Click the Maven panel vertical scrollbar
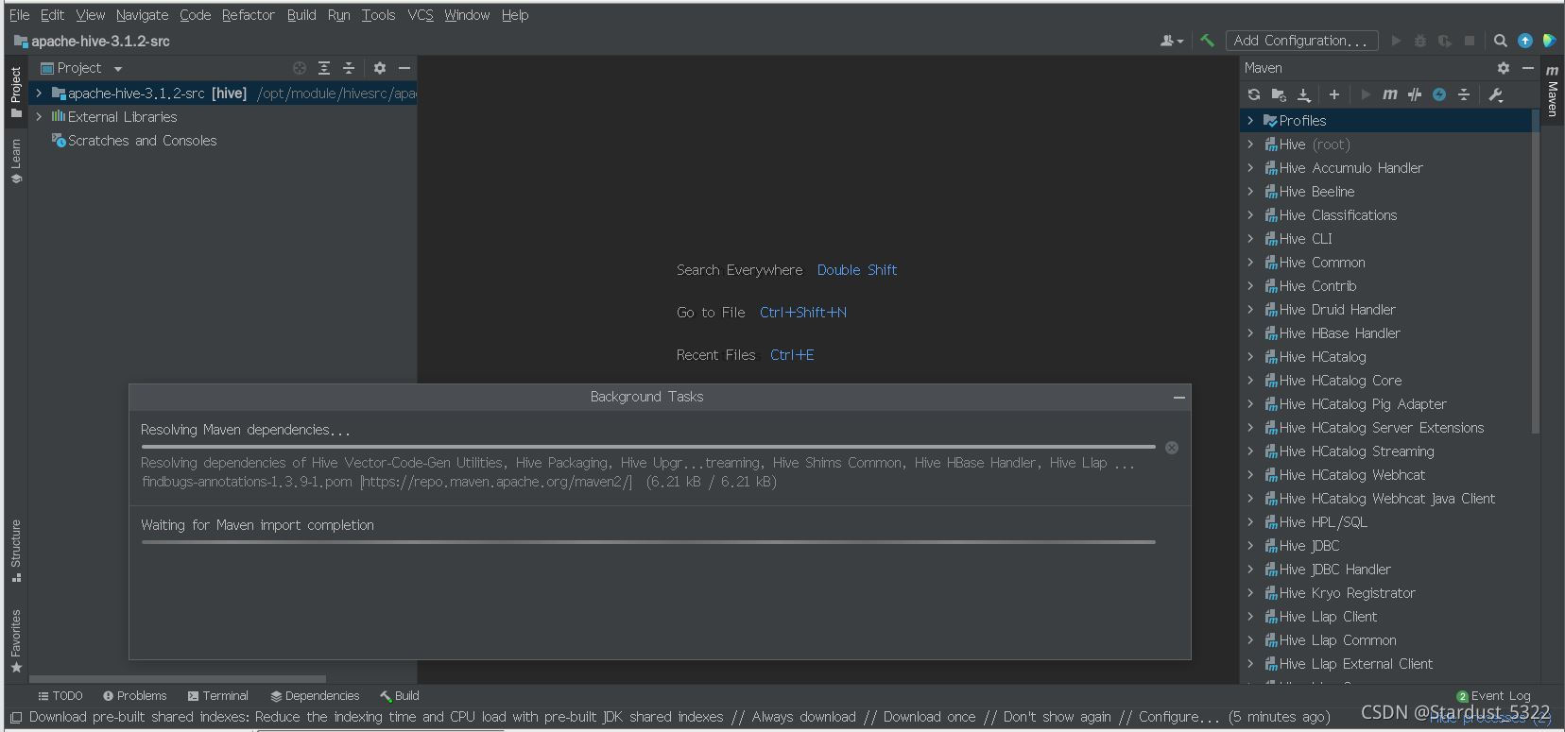 [1535, 274]
